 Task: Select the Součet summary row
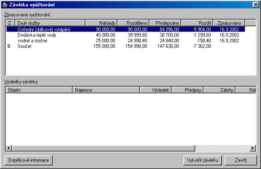coord(126,46)
